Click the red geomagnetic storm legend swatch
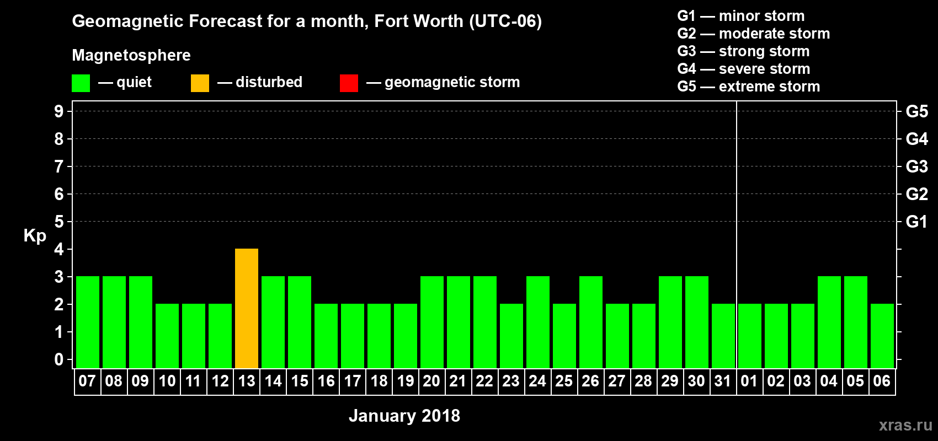 coord(349,83)
